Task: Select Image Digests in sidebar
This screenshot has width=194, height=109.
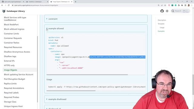Action: click(x=11, y=70)
